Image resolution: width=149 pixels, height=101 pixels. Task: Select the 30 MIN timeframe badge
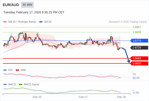(27, 5)
